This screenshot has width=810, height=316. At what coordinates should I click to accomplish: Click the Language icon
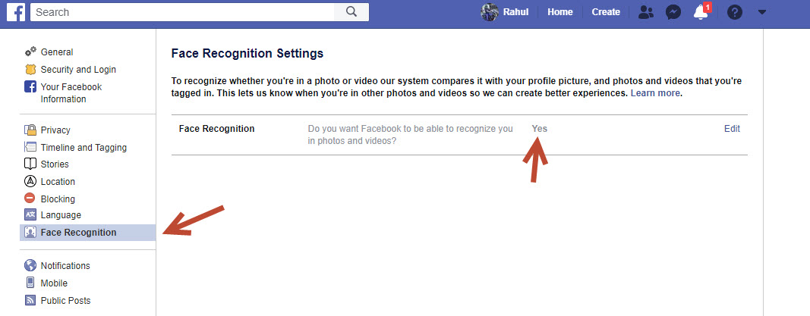[30, 215]
